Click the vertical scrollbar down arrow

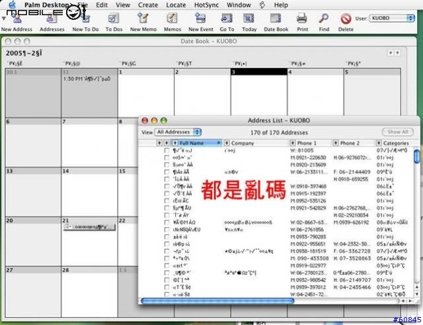click(417, 294)
